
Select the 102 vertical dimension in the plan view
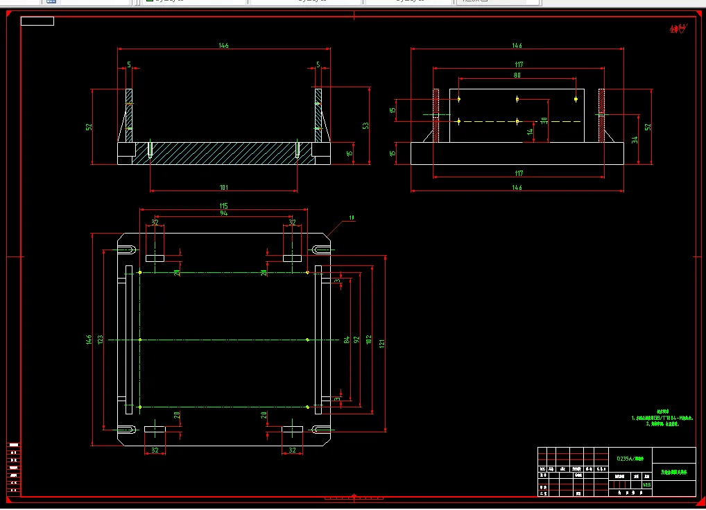pos(369,340)
